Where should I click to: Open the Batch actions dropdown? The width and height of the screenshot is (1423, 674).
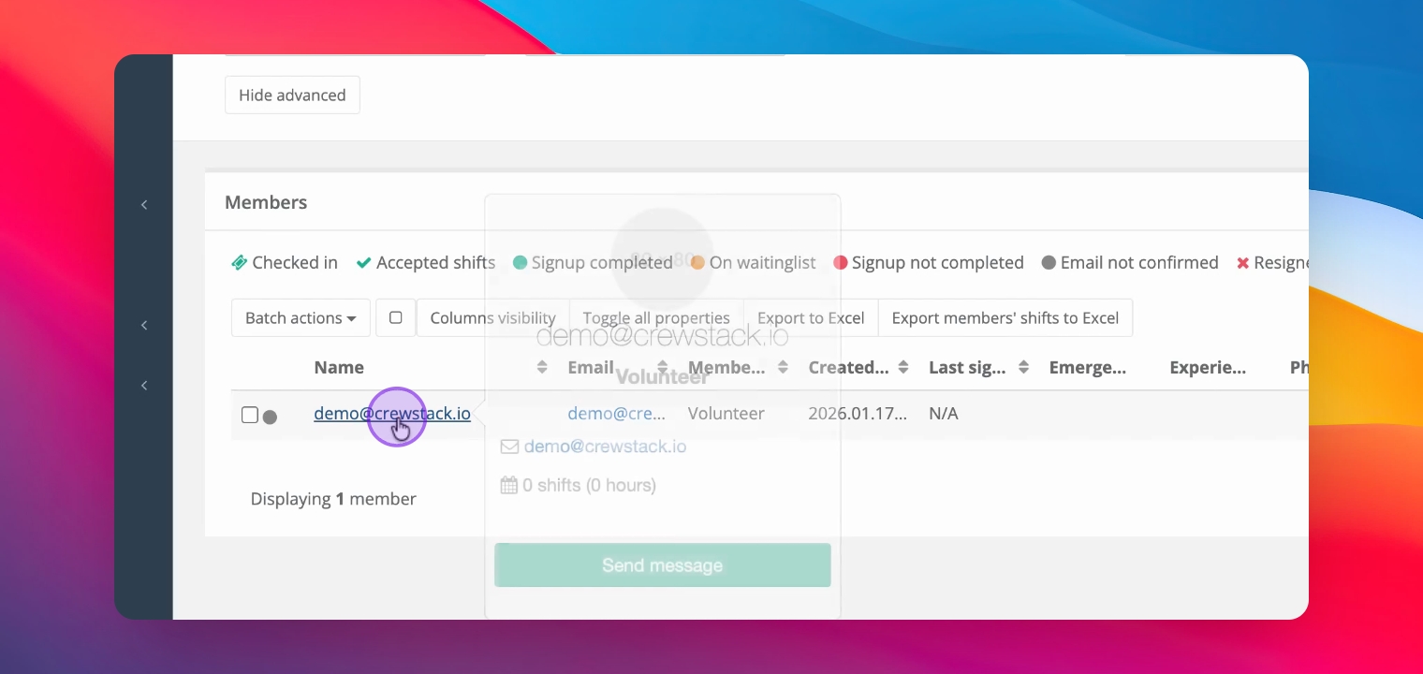pyautogui.click(x=301, y=317)
